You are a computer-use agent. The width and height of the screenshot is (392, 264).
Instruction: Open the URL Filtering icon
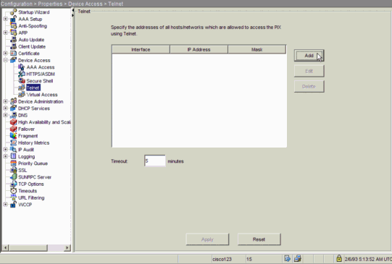click(x=14, y=197)
